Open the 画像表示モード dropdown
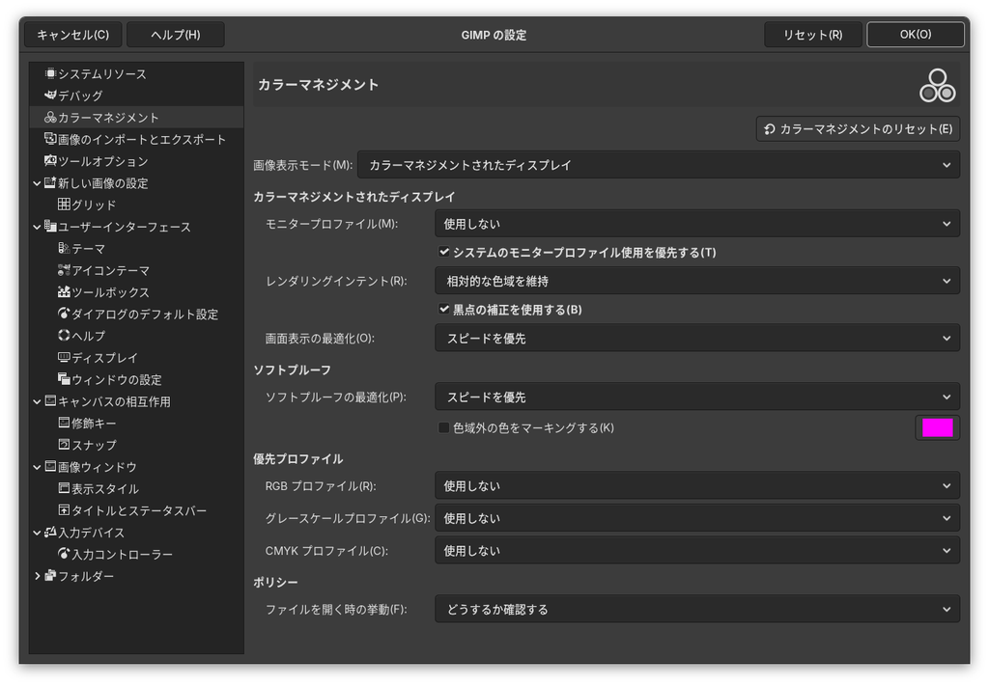Image resolution: width=989 pixels, height=685 pixels. pos(659,165)
